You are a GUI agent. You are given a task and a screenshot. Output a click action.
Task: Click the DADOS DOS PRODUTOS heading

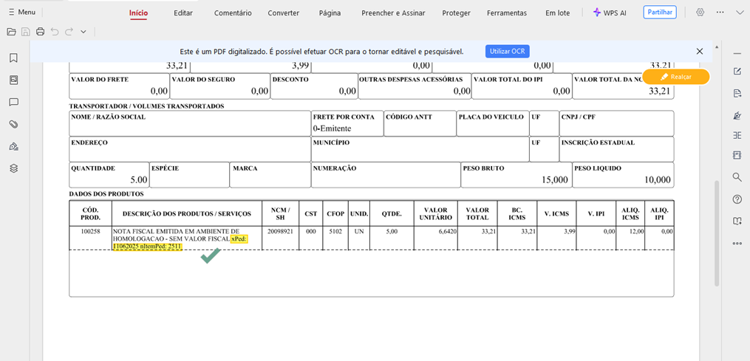click(x=106, y=194)
